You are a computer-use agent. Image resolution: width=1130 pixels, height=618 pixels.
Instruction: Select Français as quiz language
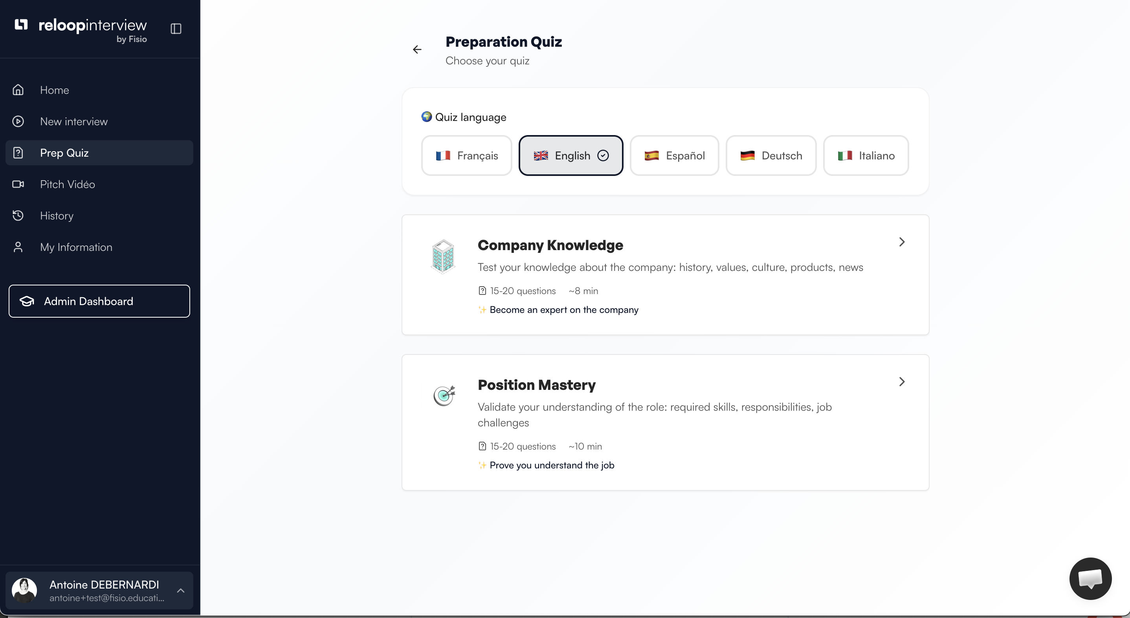466,155
